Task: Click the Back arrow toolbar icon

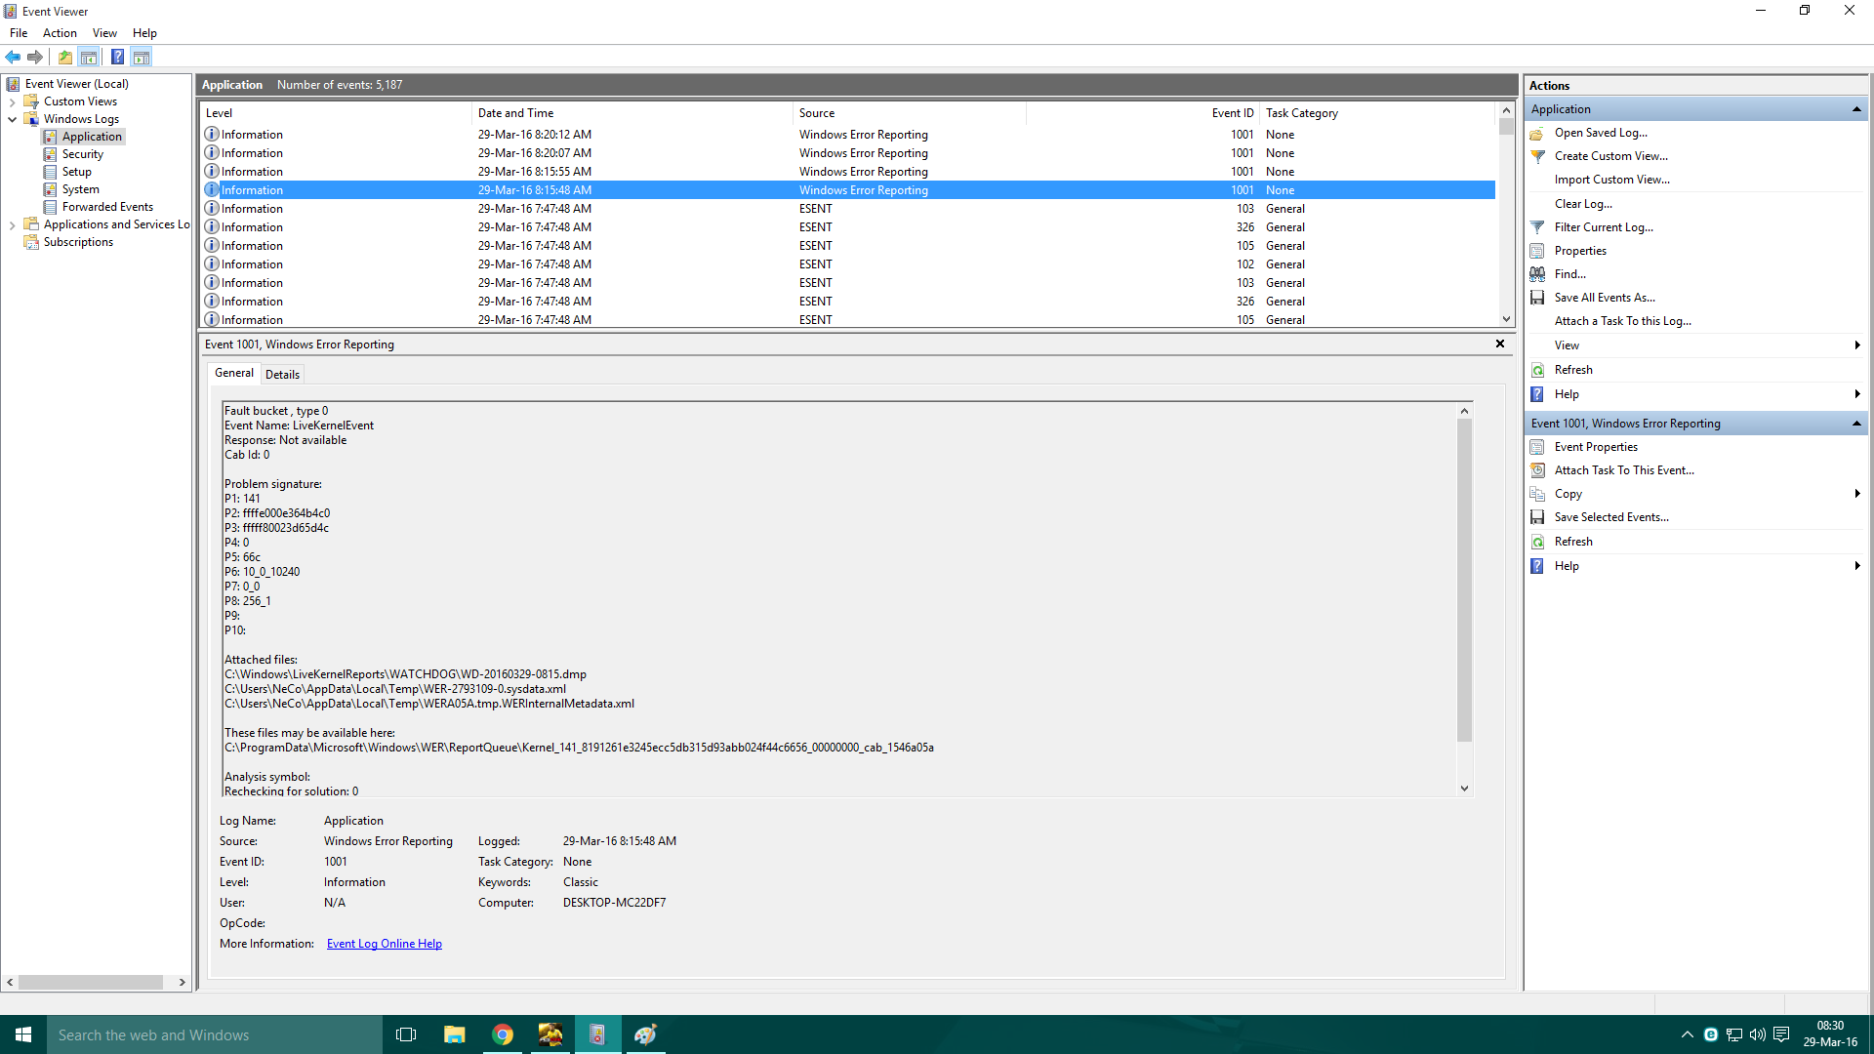Action: click(13, 57)
